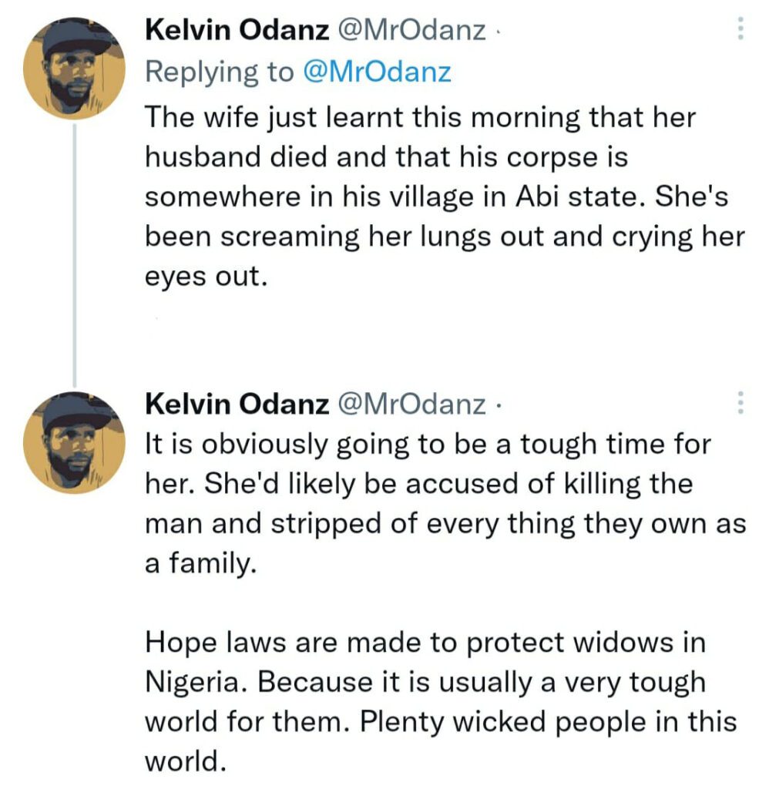Viewport: 779px width, 789px height.
Task: Select the @MrOdanz handle beside the first tweet's name
Action: point(413,30)
